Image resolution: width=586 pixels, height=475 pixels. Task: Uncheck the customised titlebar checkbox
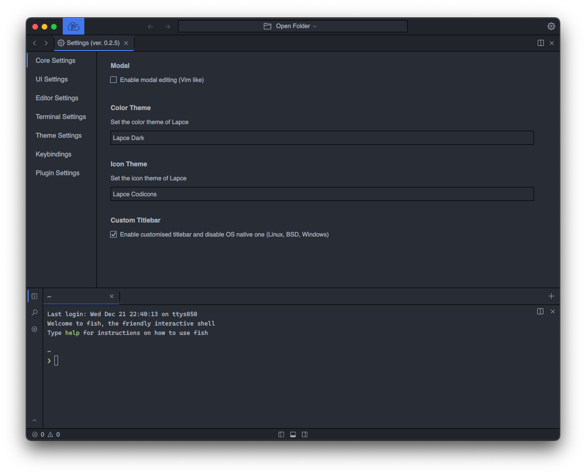(x=113, y=234)
